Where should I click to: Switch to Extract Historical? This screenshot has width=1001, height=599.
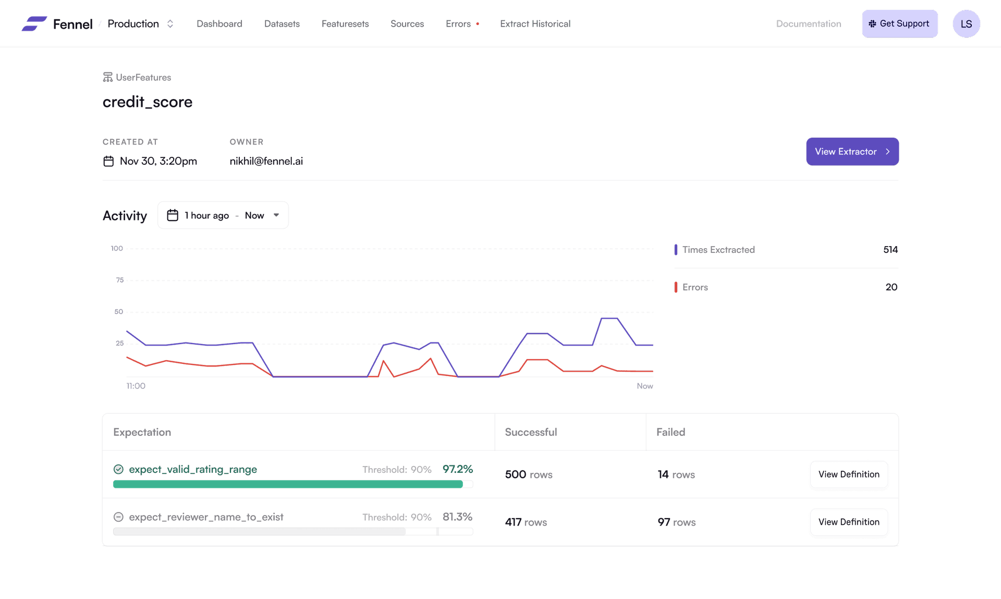click(x=535, y=23)
